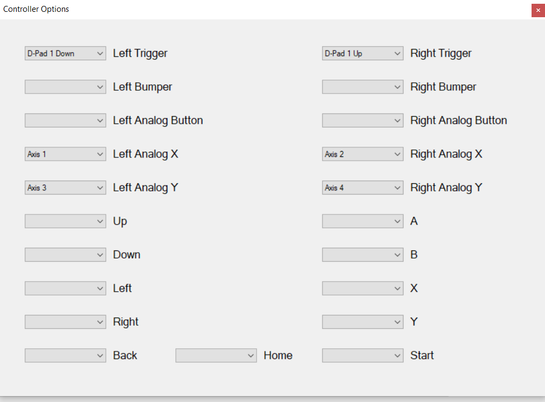Expand the A button dropdown
Image resolution: width=545 pixels, height=402 pixels.
(363, 221)
